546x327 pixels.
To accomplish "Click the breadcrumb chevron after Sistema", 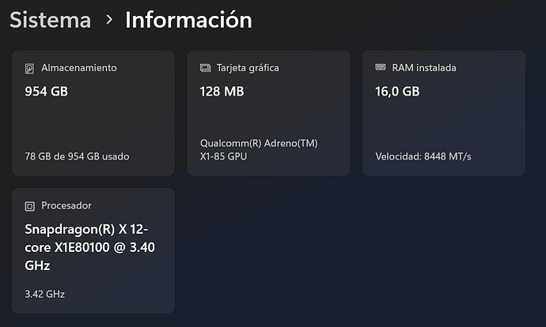I will click(x=108, y=21).
